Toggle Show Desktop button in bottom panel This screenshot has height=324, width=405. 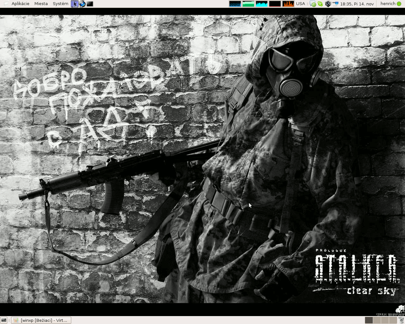(4, 320)
